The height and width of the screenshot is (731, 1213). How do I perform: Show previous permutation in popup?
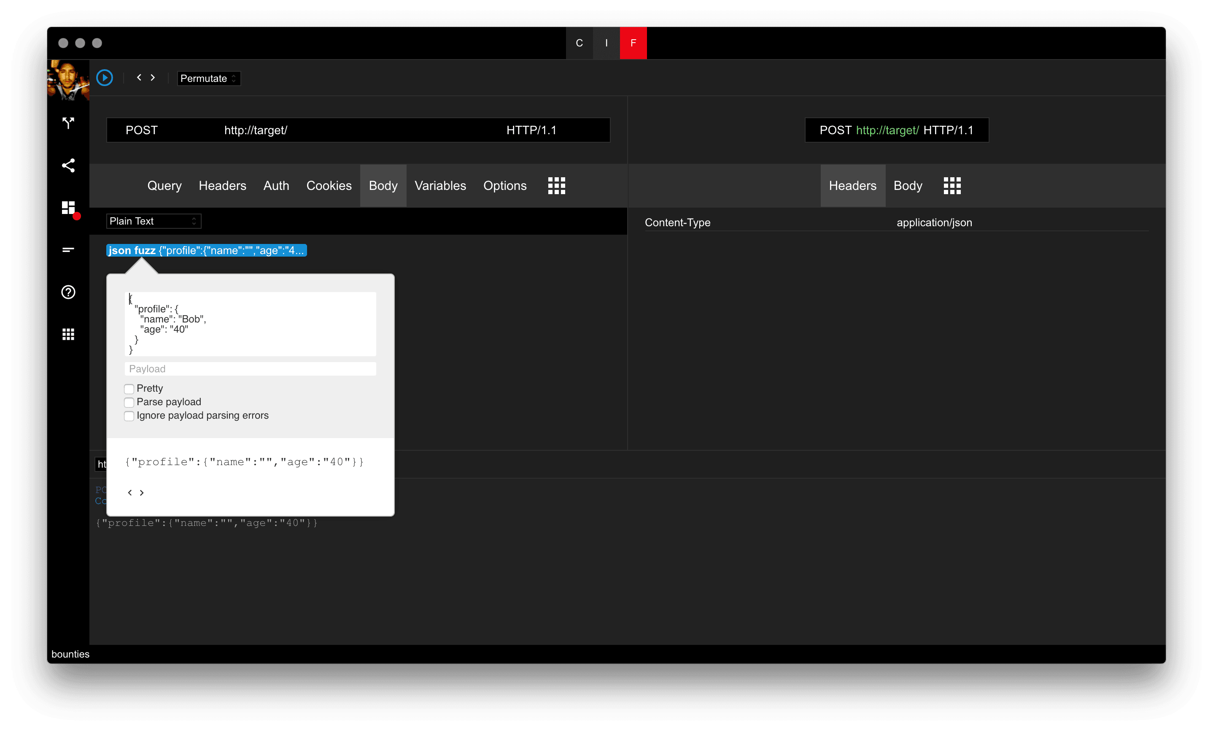130,493
